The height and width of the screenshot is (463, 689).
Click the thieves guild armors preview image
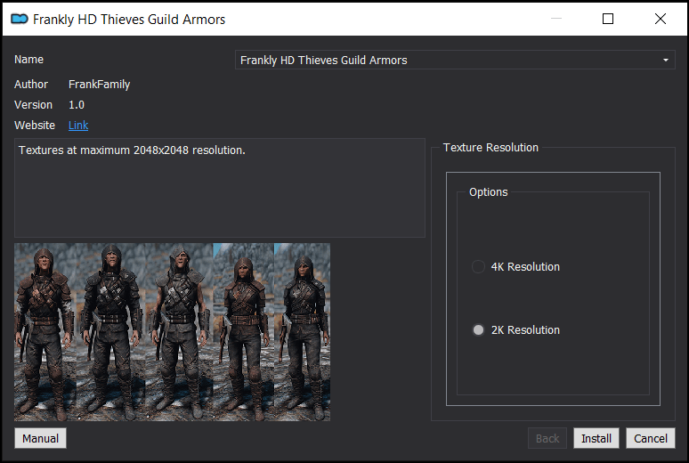pos(173,332)
